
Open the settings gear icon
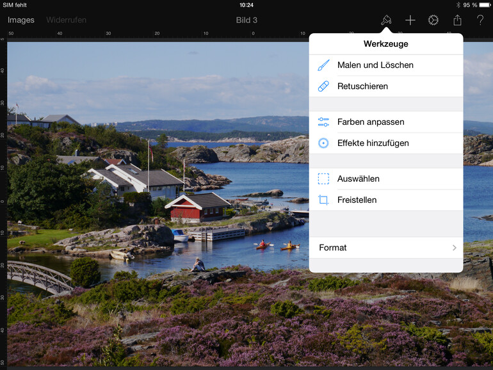(433, 20)
